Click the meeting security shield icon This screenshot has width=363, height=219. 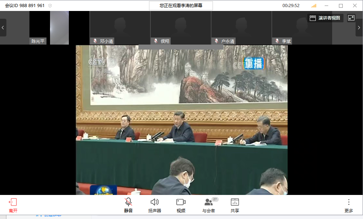click(50, 6)
